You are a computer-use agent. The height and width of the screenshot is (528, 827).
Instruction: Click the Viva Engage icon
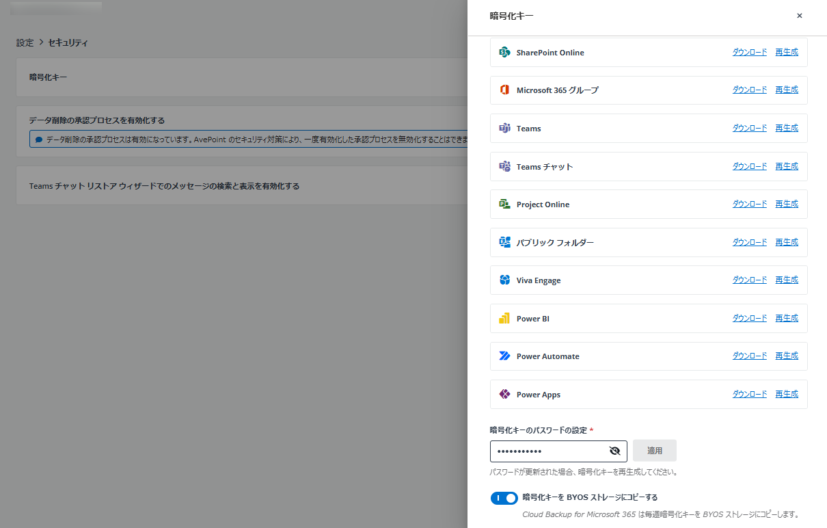point(505,280)
